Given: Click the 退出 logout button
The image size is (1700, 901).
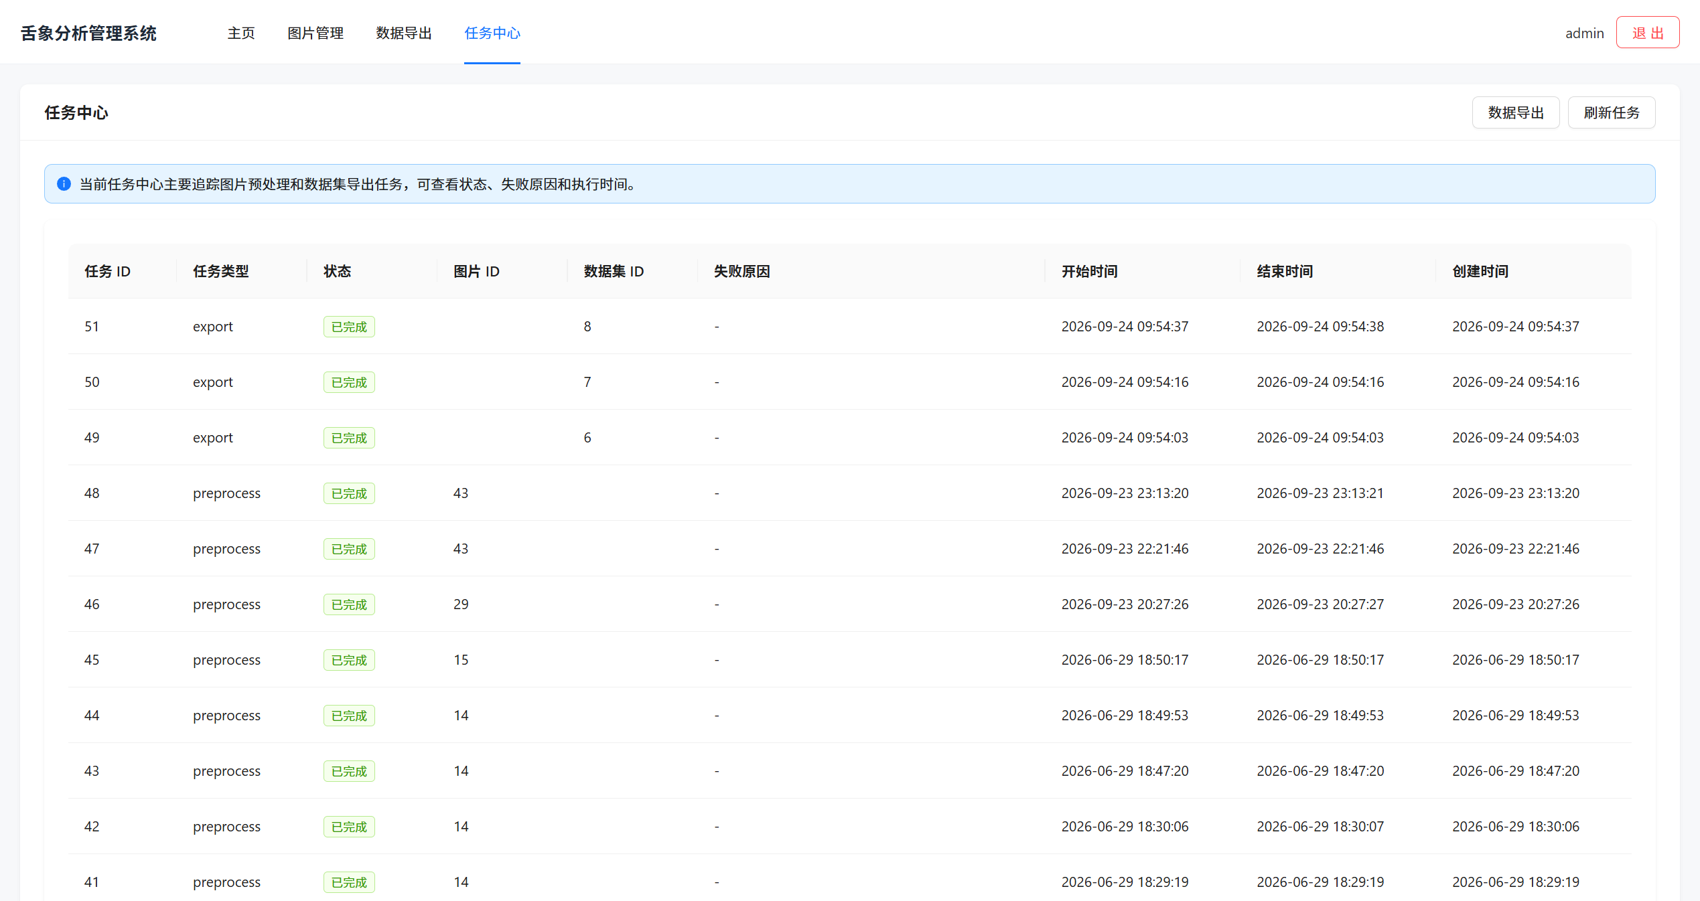Looking at the screenshot, I should click(1648, 33).
